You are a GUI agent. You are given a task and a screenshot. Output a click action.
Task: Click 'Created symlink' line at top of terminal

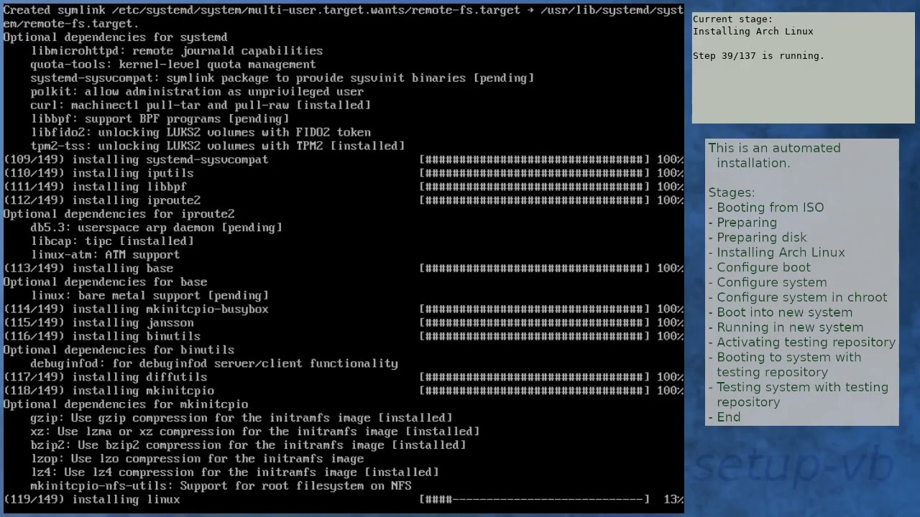tap(343, 17)
